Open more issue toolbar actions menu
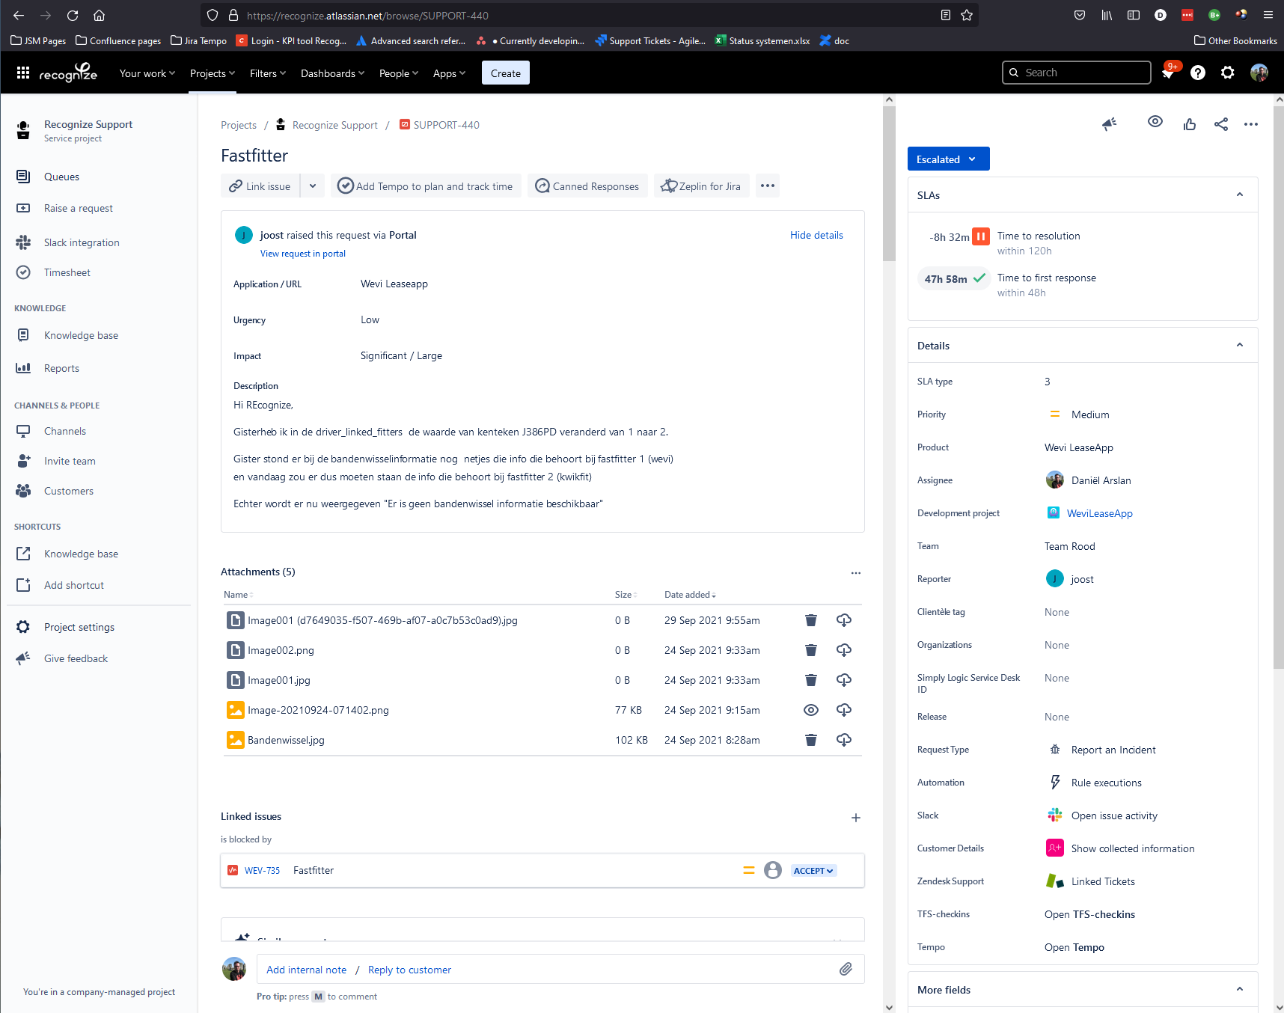This screenshot has width=1284, height=1013. click(x=768, y=186)
